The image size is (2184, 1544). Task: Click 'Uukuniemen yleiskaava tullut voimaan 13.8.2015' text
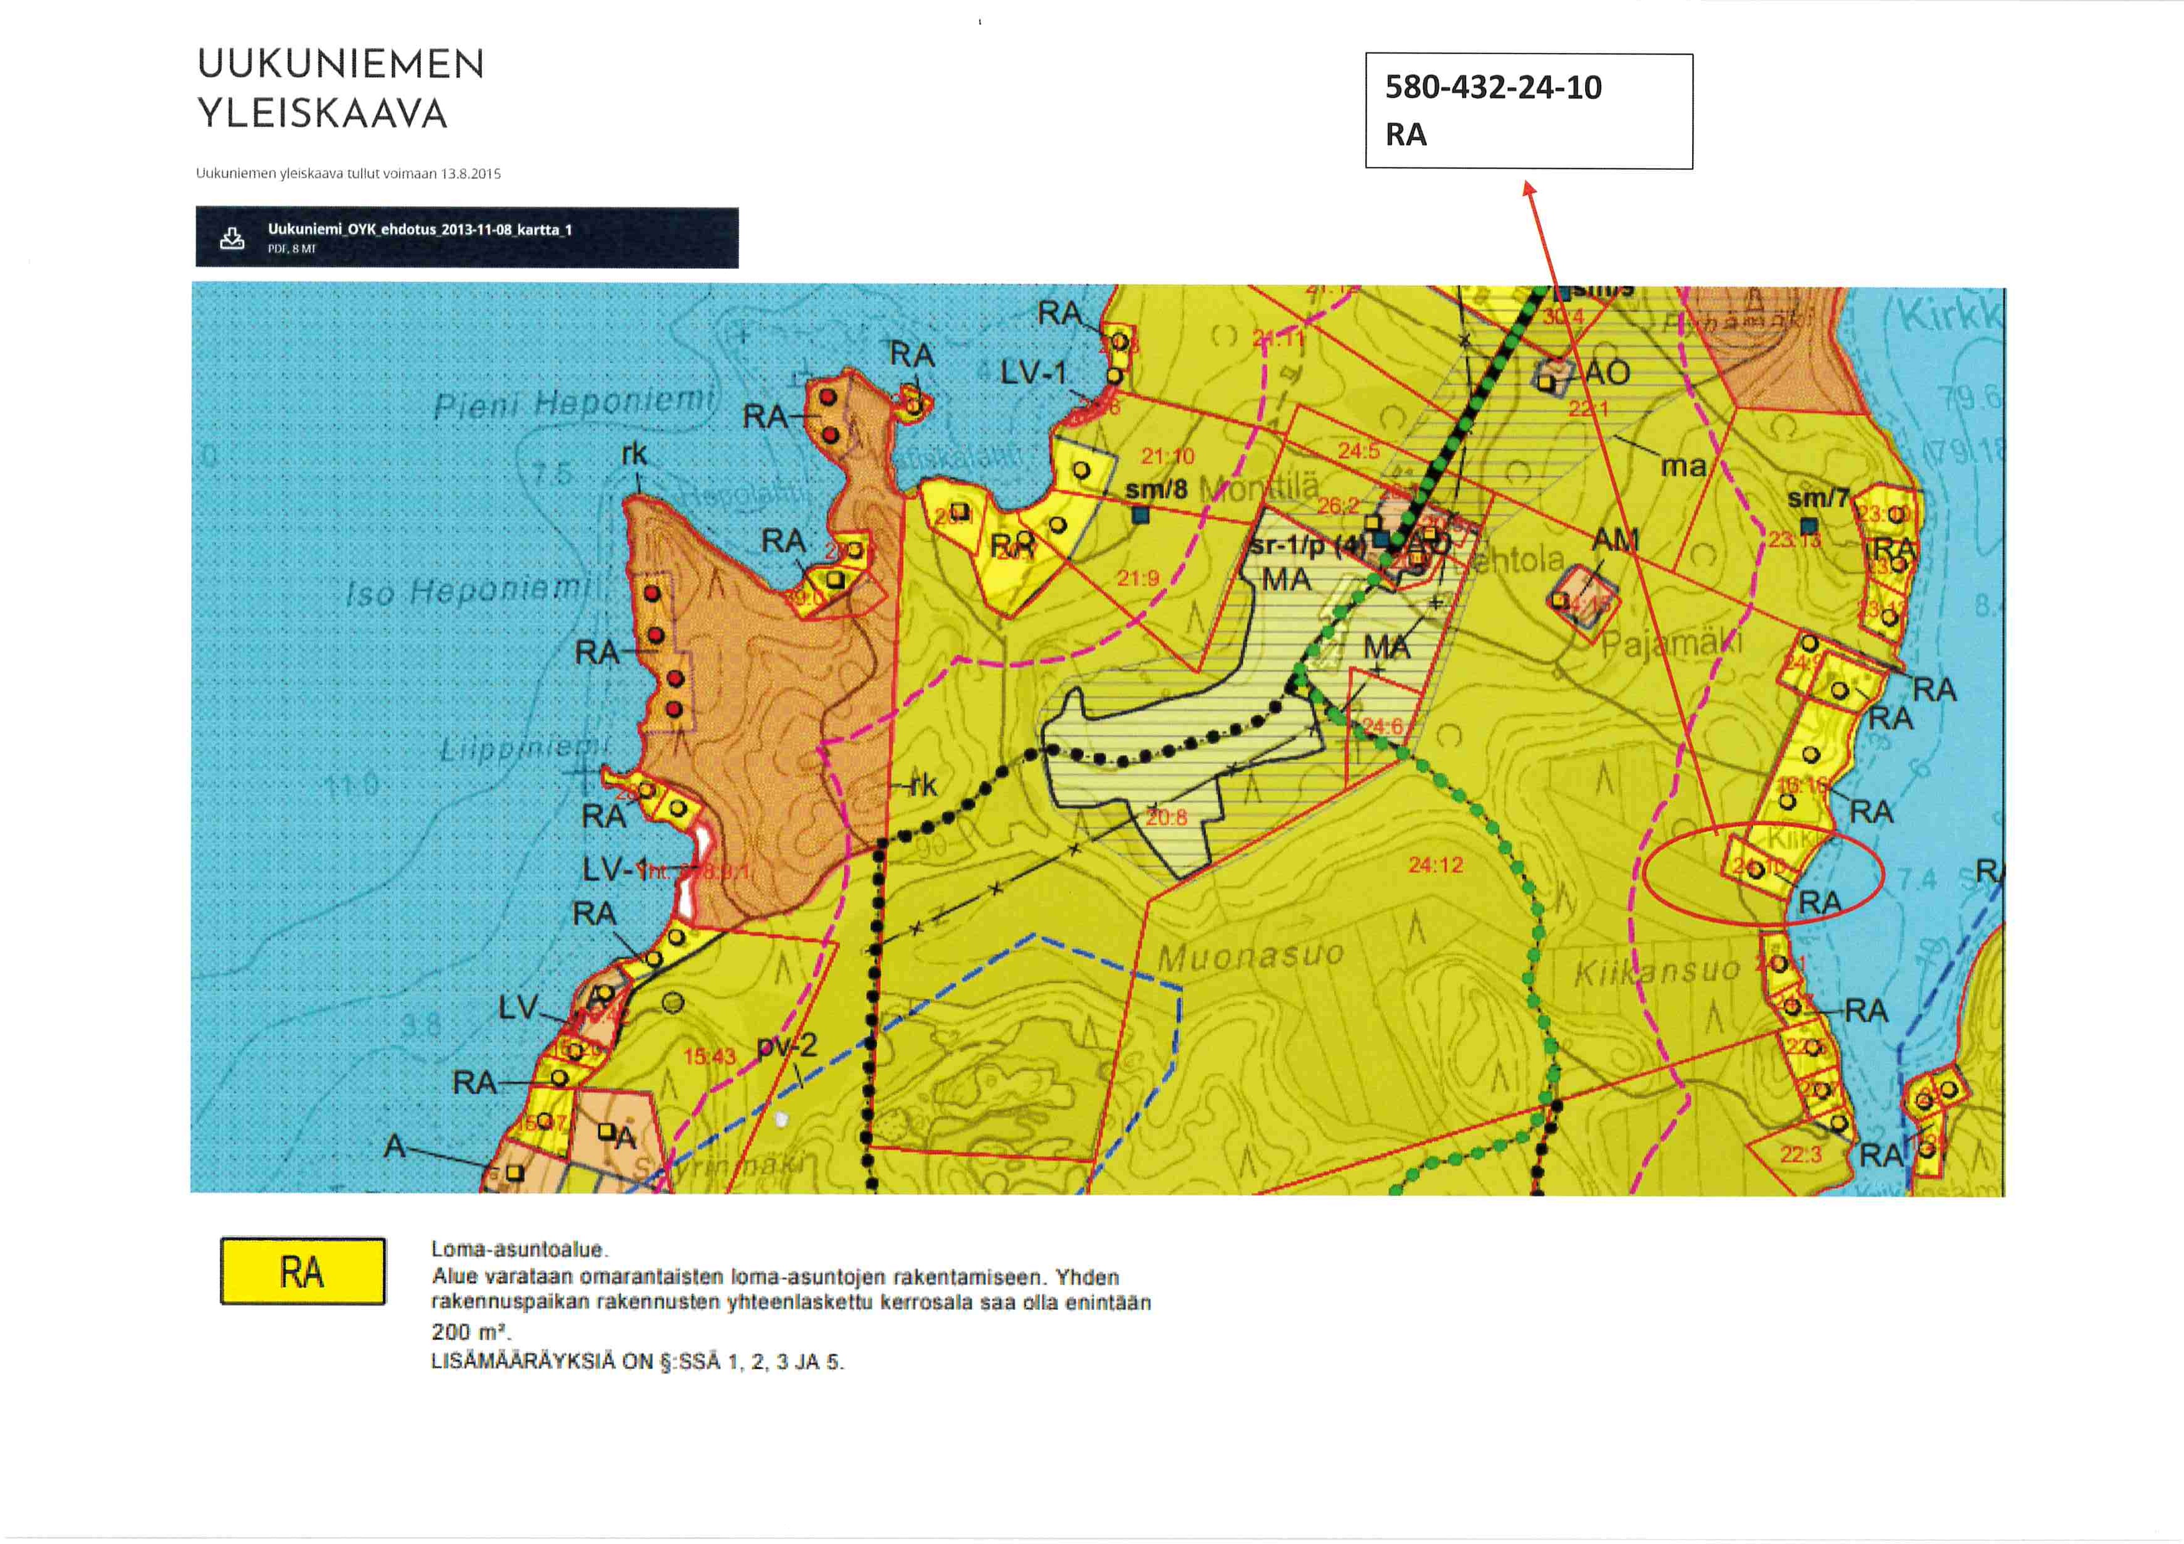tap(348, 174)
